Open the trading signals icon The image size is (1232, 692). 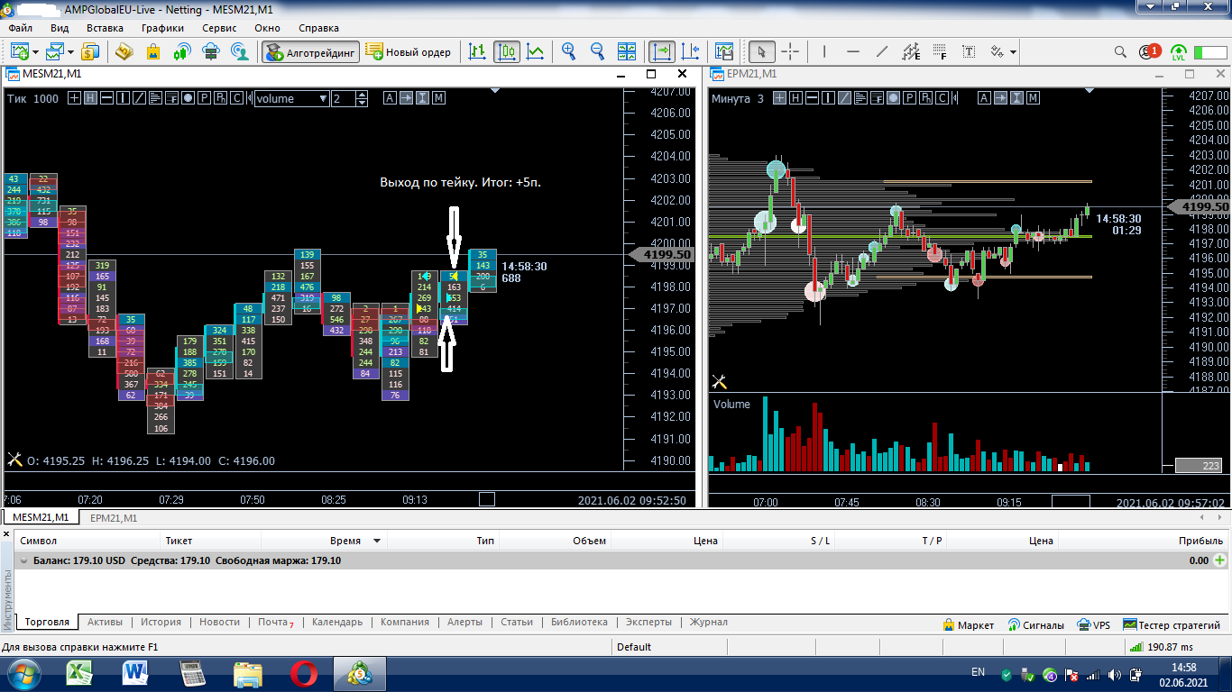pos(182,51)
